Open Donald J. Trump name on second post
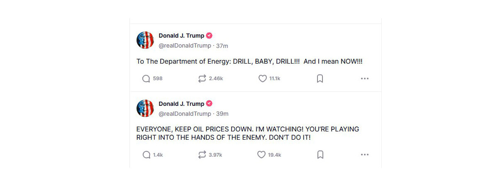This screenshot has width=498, height=186. click(181, 103)
